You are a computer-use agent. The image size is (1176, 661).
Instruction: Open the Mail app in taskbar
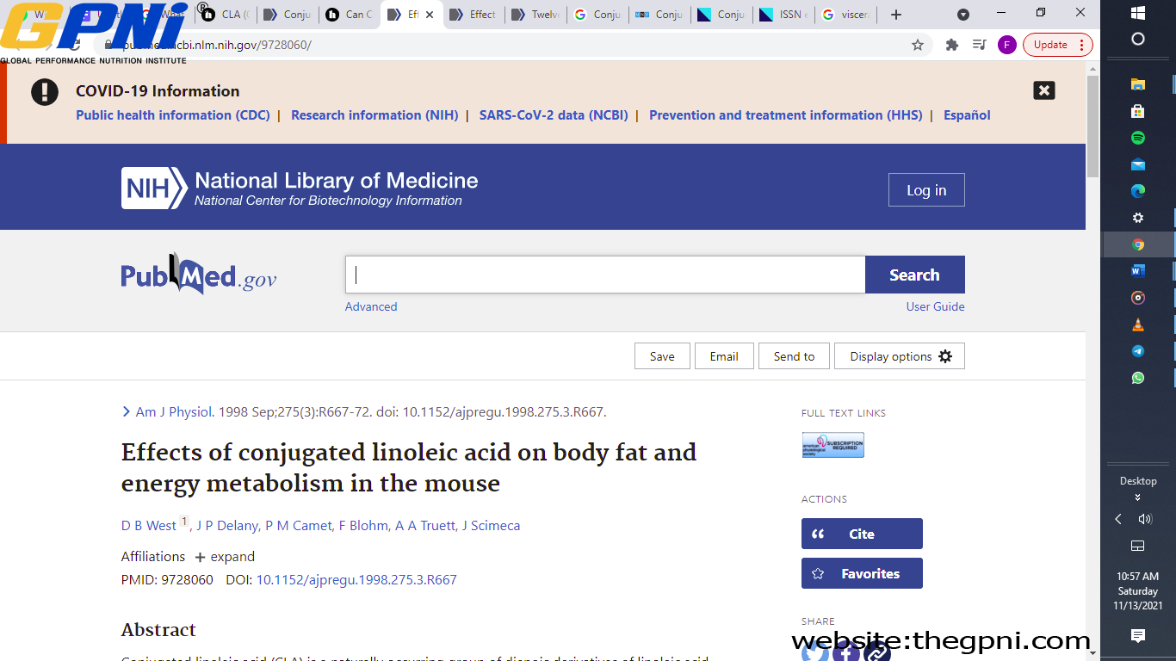pyautogui.click(x=1138, y=164)
